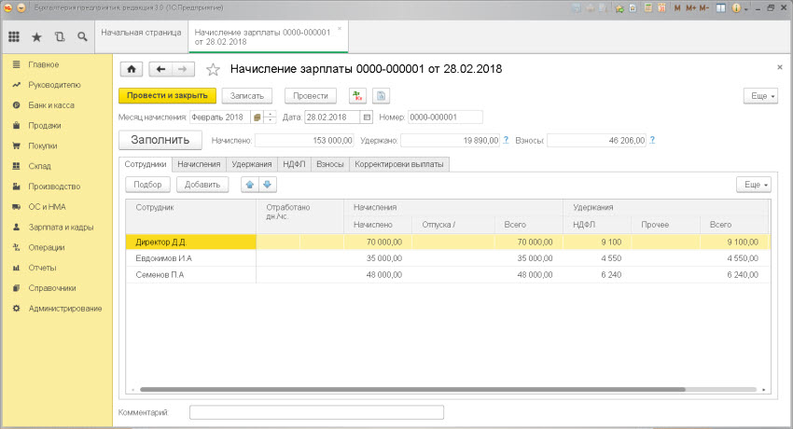Click the favorites star in top panel
Image resolution: width=793 pixels, height=429 pixels.
coord(36,37)
